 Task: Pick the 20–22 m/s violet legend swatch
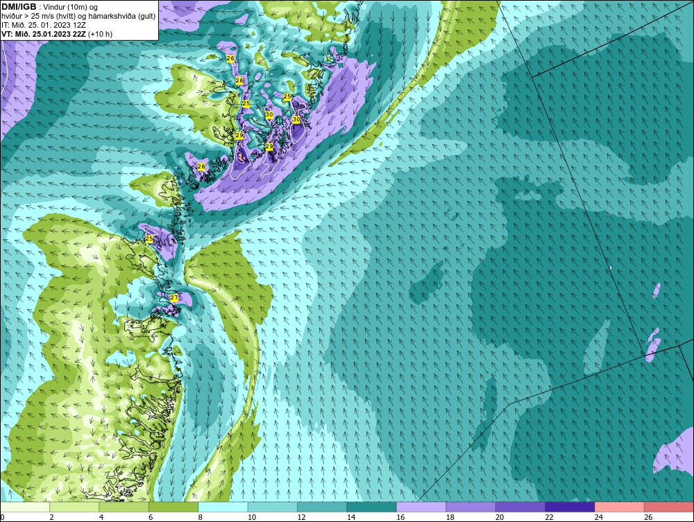coord(520,507)
